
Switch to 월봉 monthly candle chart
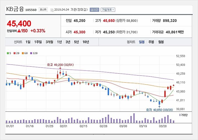(161, 42)
